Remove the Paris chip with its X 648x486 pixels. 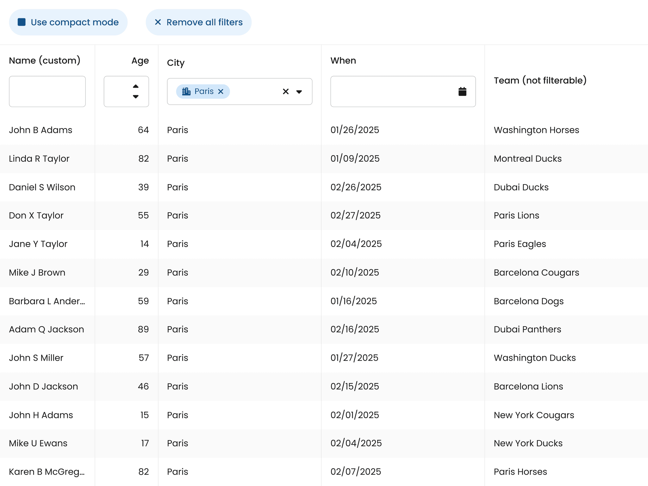(221, 91)
